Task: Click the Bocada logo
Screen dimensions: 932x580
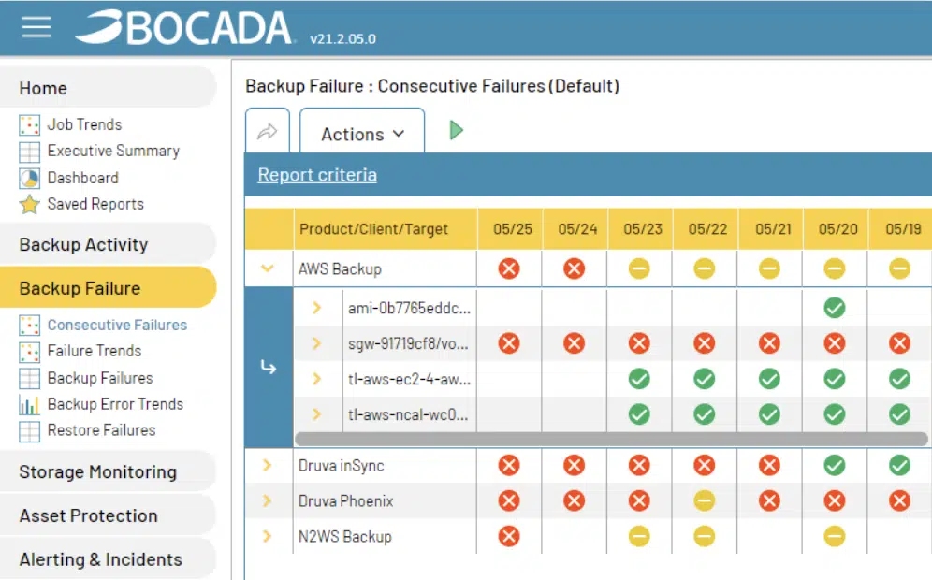Action: click(183, 27)
